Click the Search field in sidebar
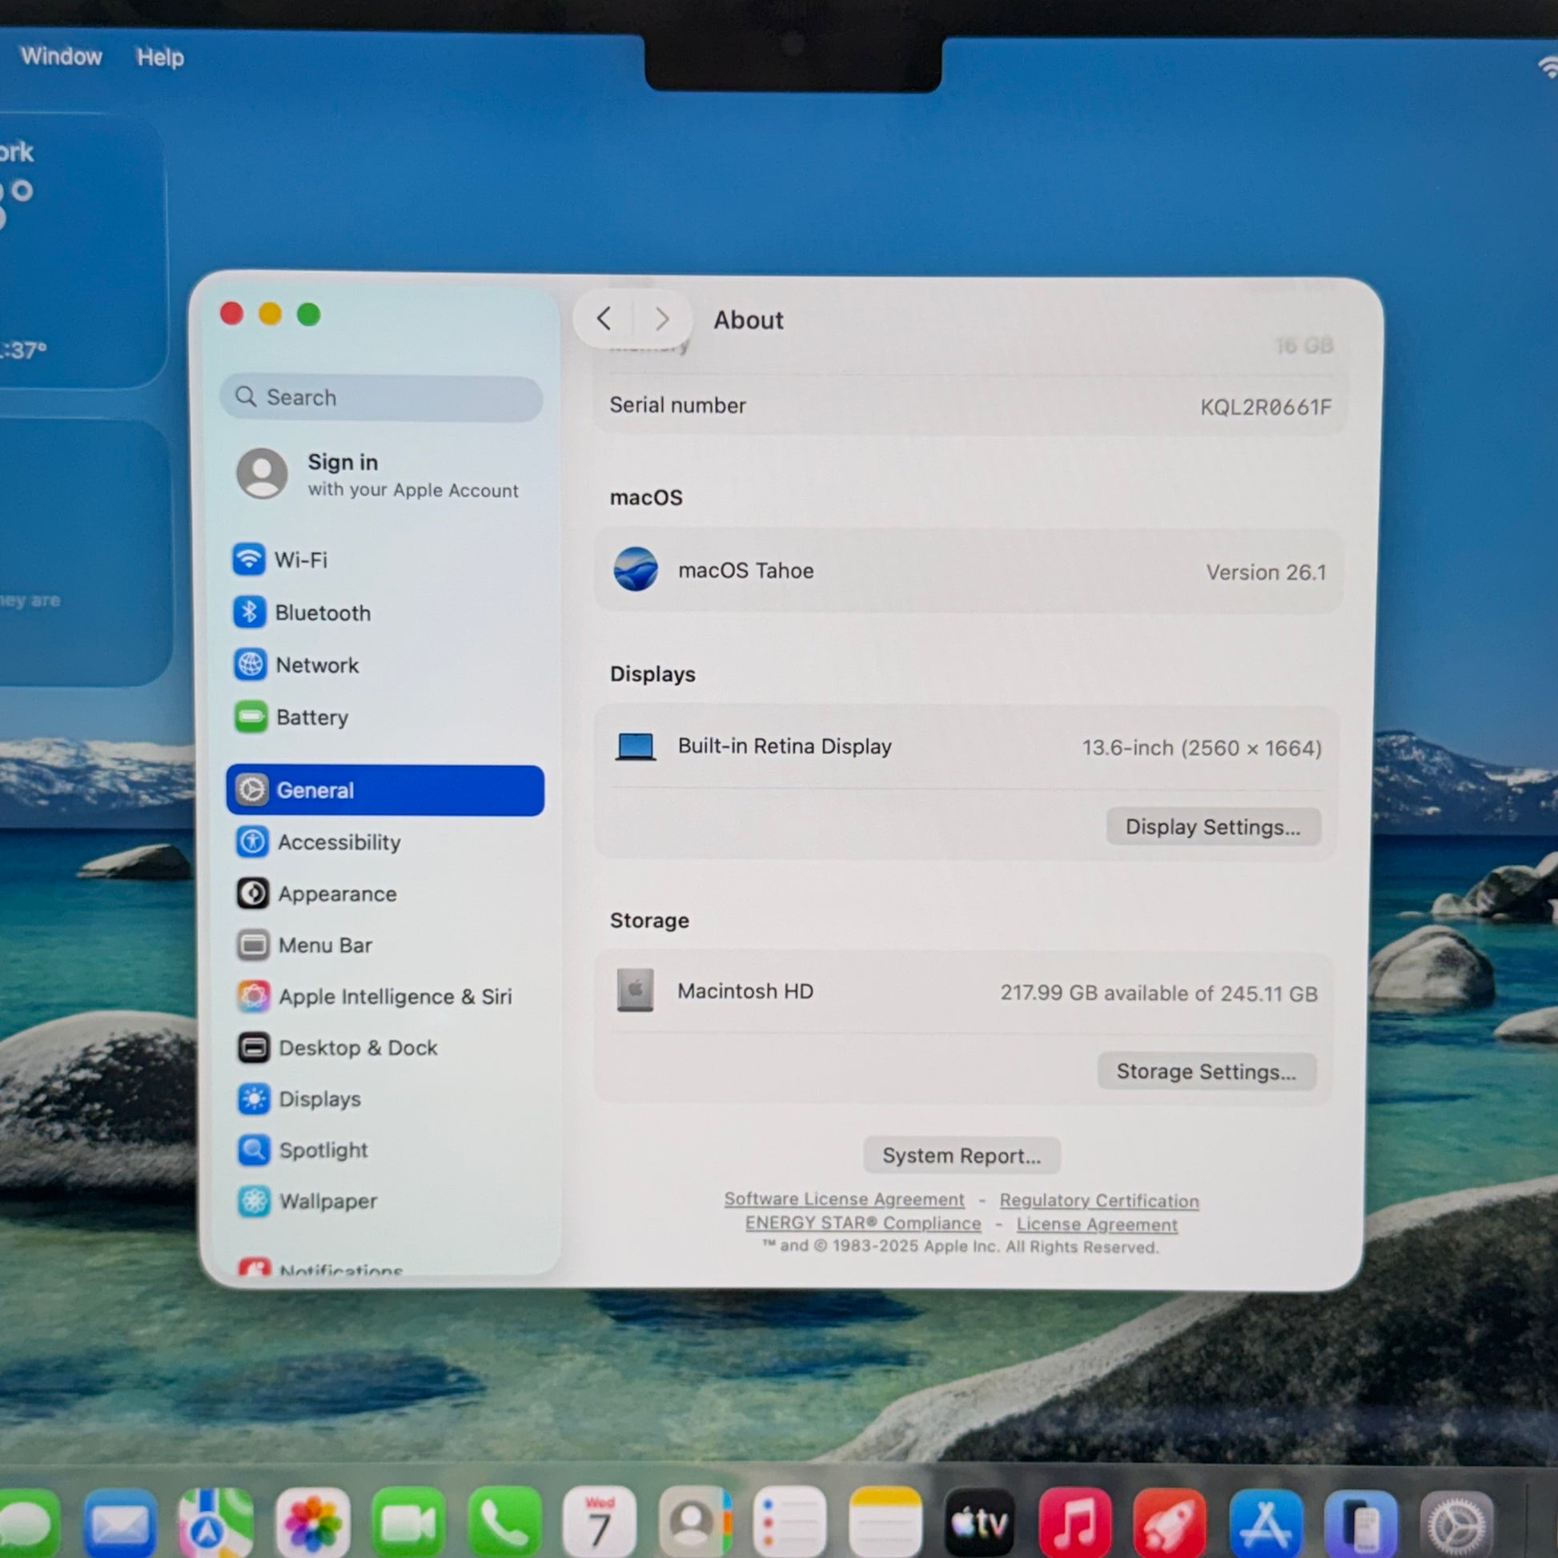1558x1558 pixels. click(380, 398)
